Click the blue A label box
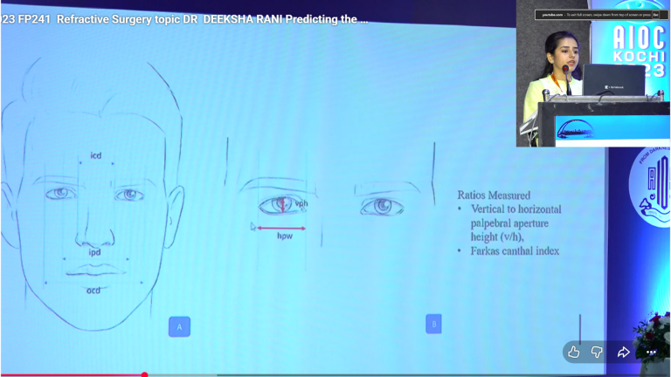671x377 pixels. [x=179, y=326]
